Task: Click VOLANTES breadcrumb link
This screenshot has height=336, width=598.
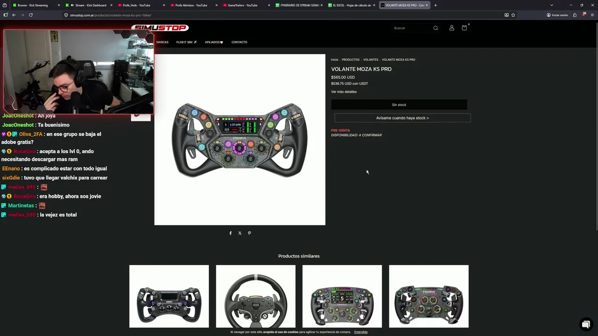Action: [370, 60]
